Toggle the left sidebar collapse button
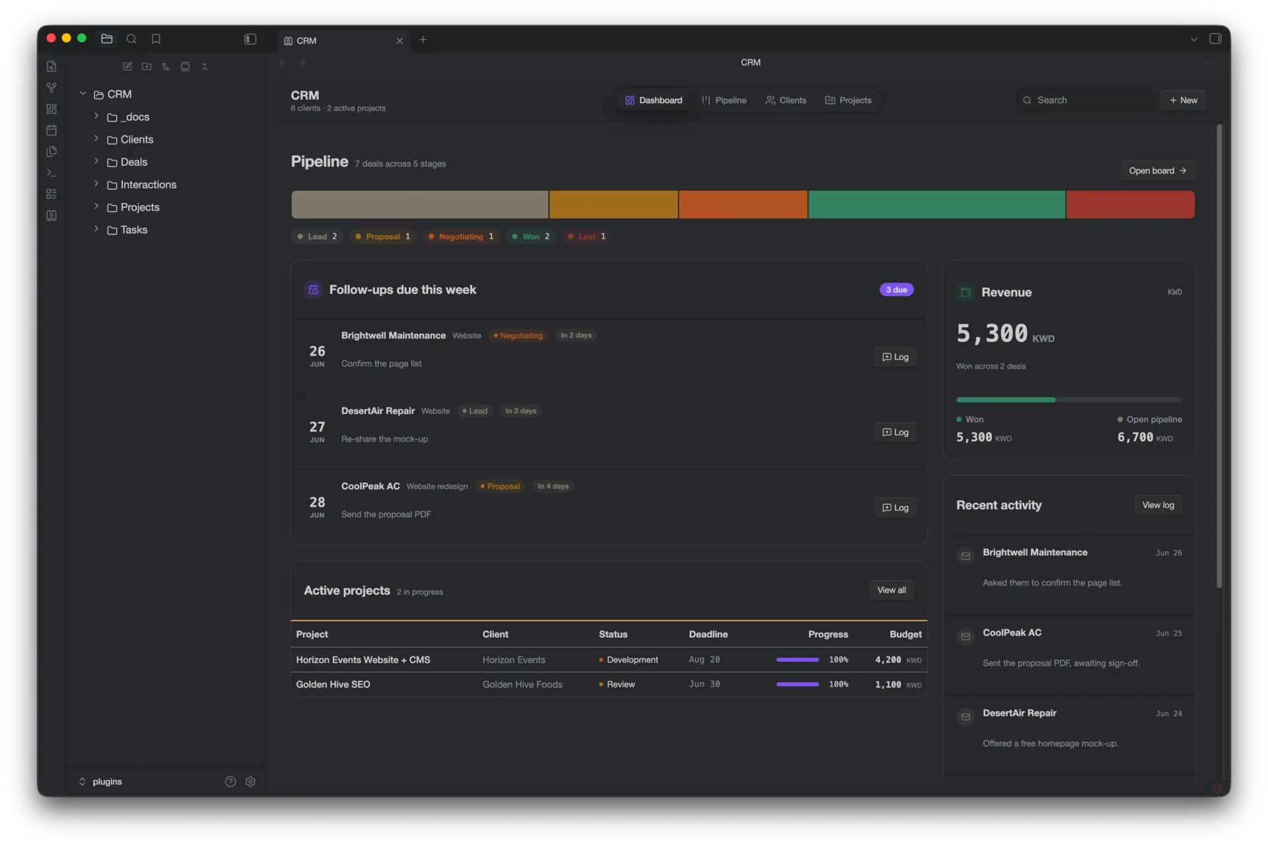This screenshot has width=1268, height=846. [250, 39]
